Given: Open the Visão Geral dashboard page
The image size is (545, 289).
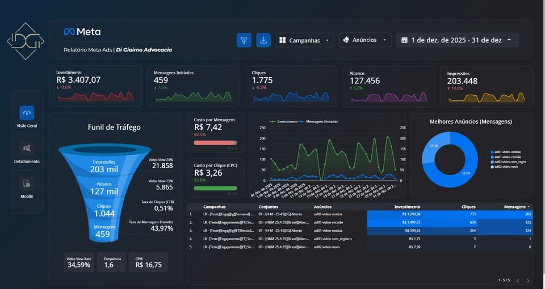Looking at the screenshot, I should coord(27,113).
